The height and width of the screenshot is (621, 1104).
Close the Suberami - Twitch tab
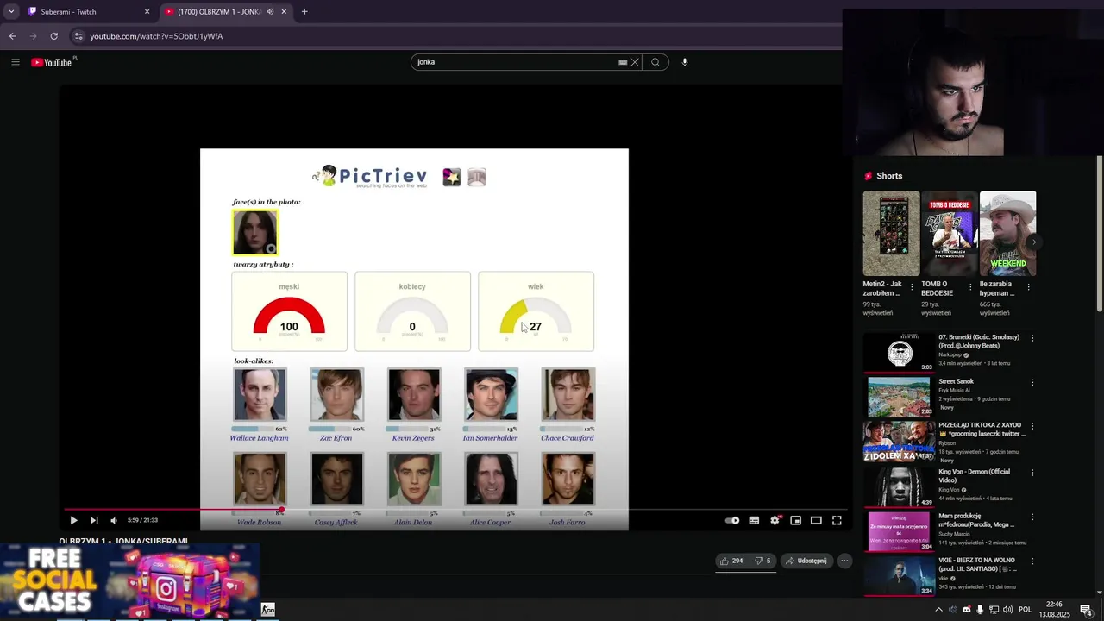147,12
